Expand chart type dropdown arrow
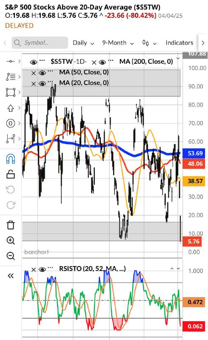Screen dimensions: 208x340 point(154,43)
